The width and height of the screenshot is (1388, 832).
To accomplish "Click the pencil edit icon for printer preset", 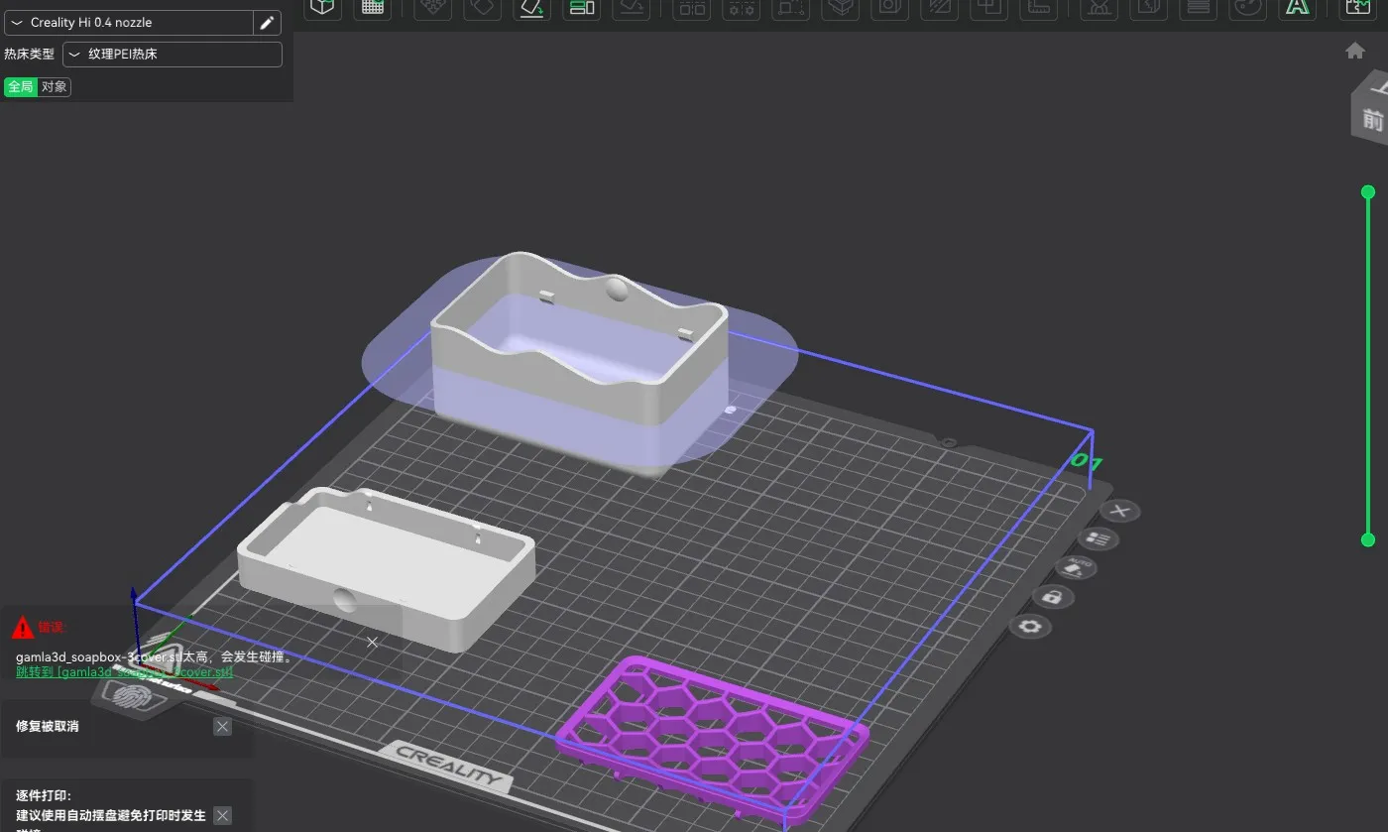I will pyautogui.click(x=267, y=23).
